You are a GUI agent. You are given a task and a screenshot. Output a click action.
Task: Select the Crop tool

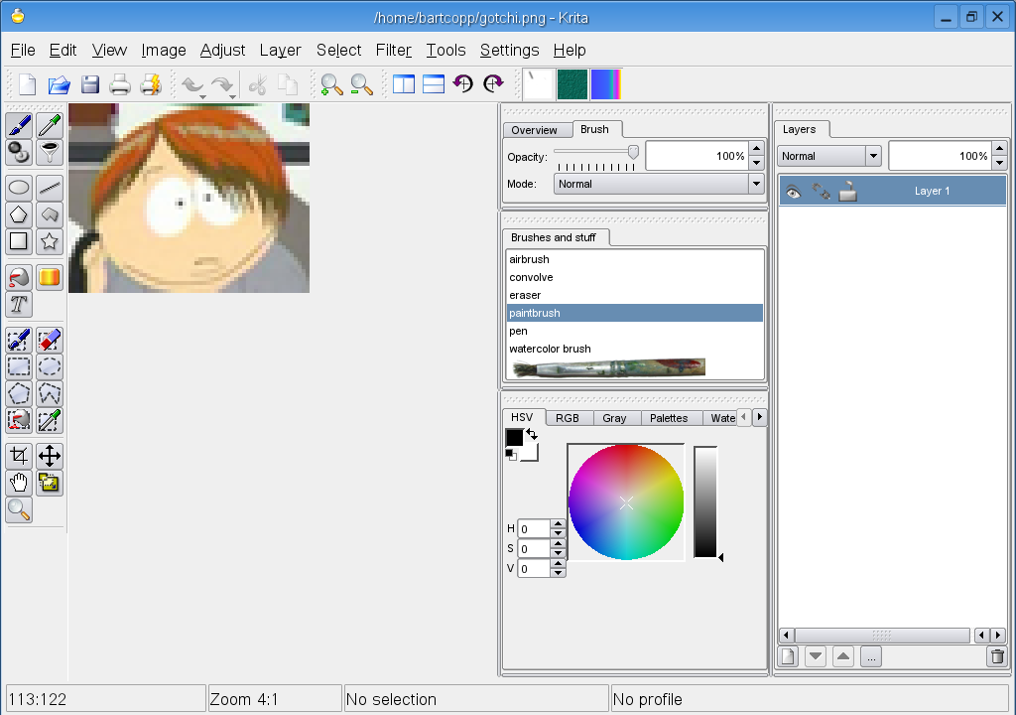pyautogui.click(x=19, y=456)
